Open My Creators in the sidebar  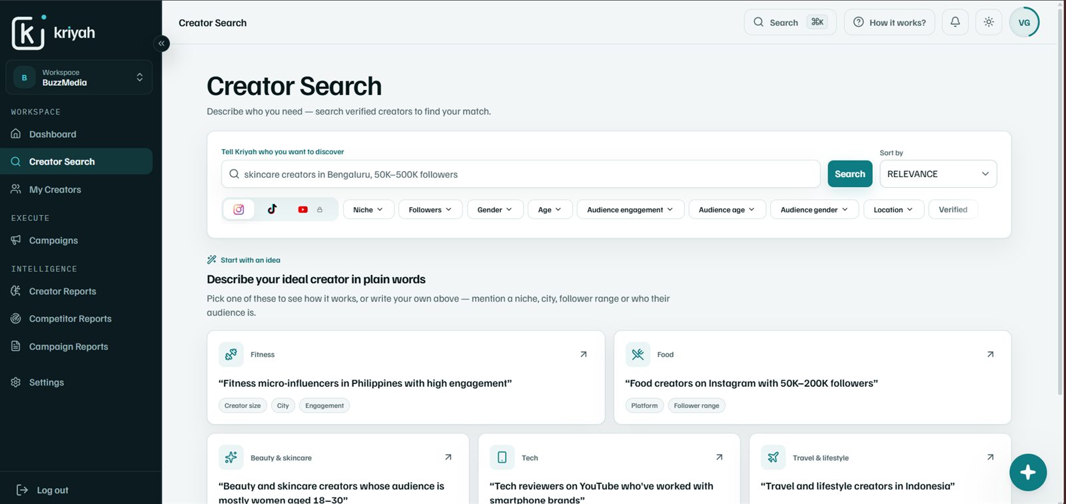76,190
